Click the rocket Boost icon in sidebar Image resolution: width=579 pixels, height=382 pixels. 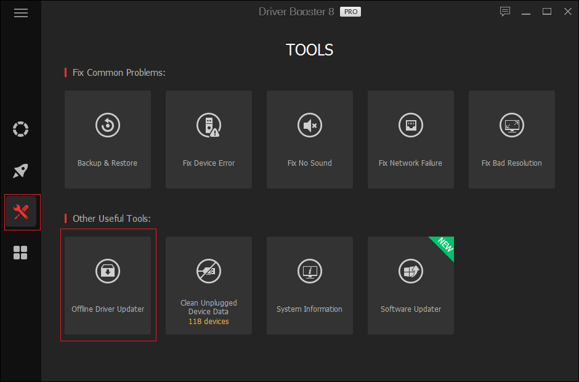[x=20, y=171]
